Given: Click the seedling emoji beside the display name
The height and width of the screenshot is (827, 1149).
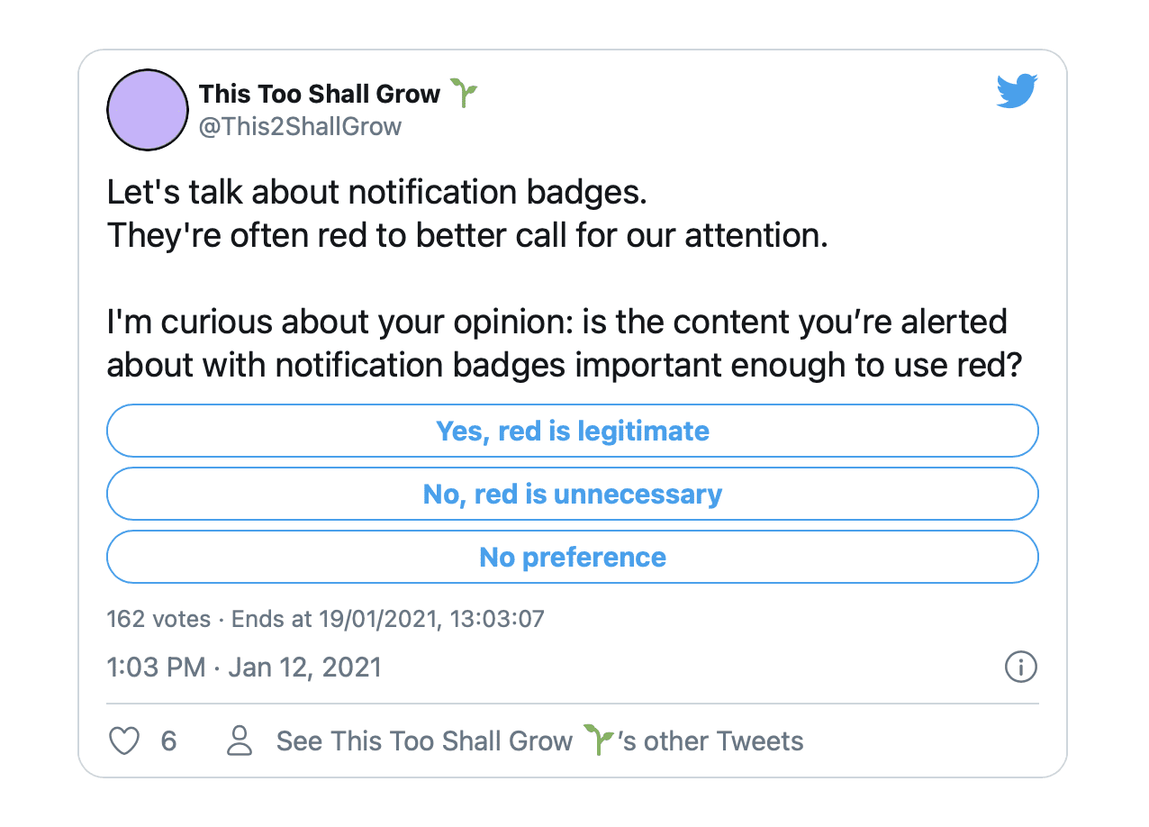Looking at the screenshot, I should point(464,93).
